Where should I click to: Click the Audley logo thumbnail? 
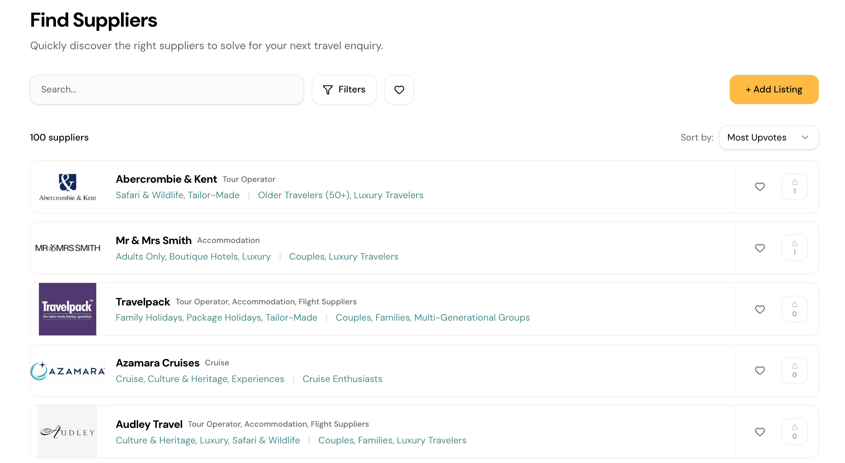[67, 432]
